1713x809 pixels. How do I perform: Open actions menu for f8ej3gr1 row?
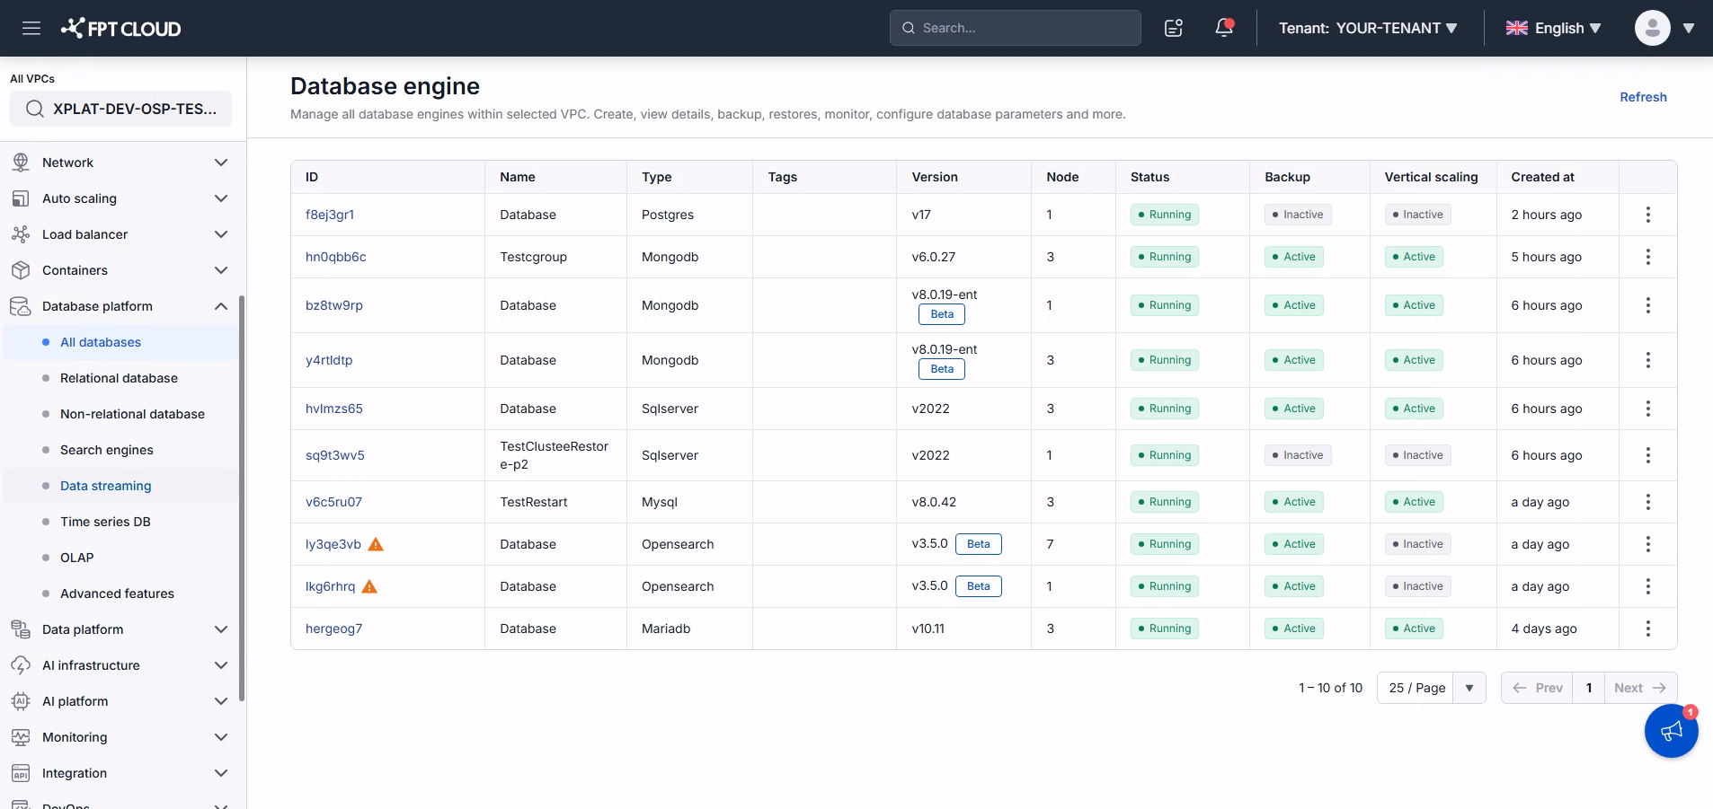tap(1648, 215)
